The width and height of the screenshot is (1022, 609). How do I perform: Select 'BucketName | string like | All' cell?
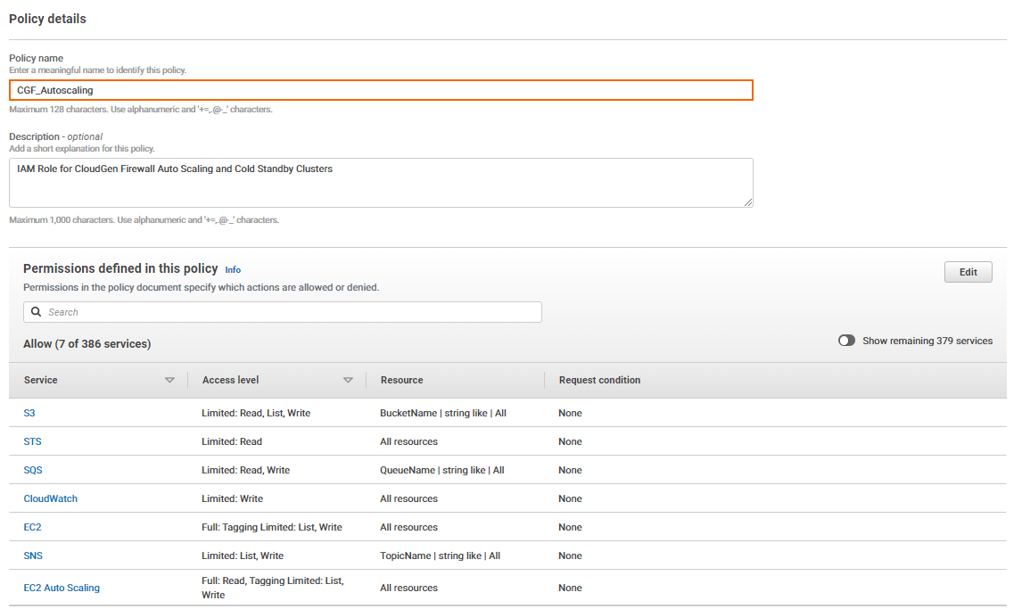443,413
